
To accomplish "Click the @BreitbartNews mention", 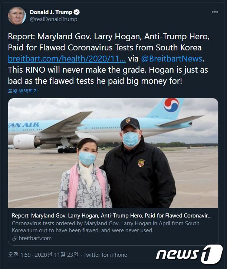I will tap(171, 59).
